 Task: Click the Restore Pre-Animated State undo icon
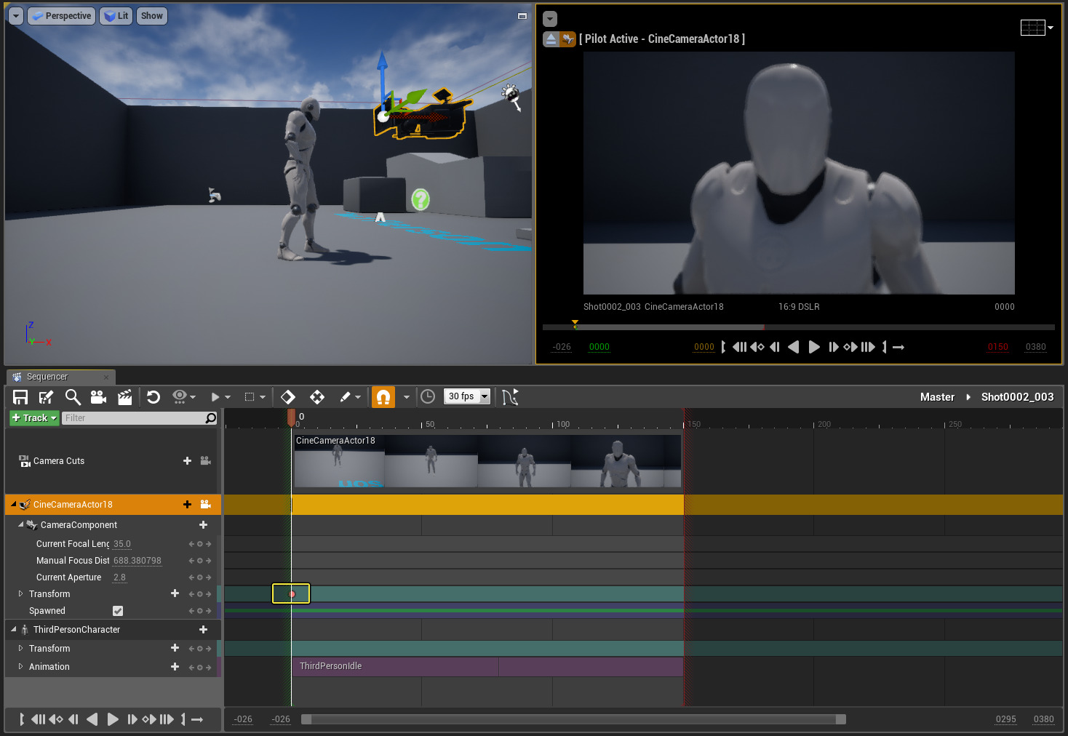154,397
